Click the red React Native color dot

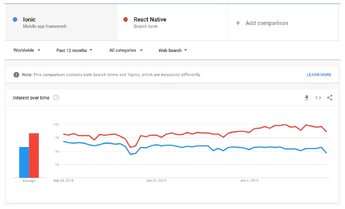[x=125, y=19]
